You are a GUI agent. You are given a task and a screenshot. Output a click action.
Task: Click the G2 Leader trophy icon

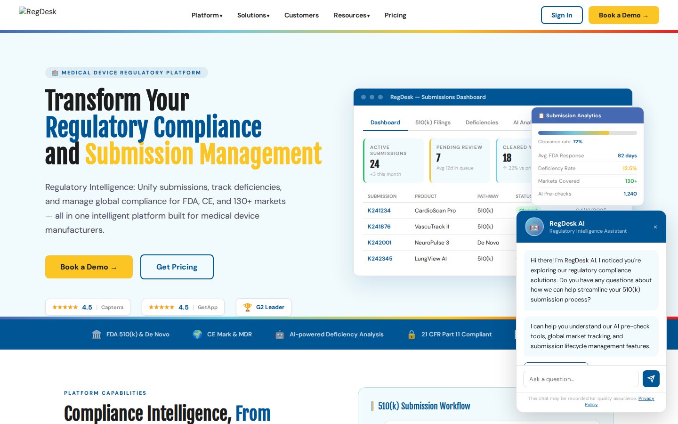[x=247, y=307]
